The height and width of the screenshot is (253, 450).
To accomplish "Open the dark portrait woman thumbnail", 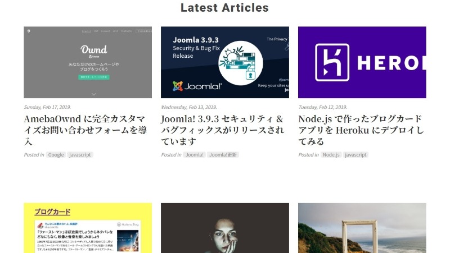I will pos(225,228).
